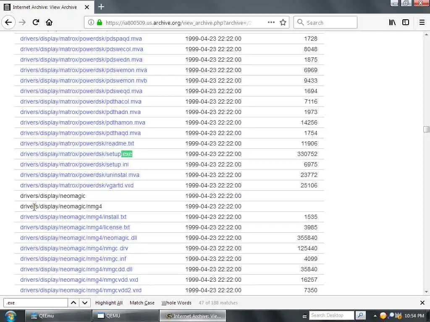The image size is (430, 322).
Task: Click the taskbar clock 10:54 PM
Action: pyautogui.click(x=414, y=316)
